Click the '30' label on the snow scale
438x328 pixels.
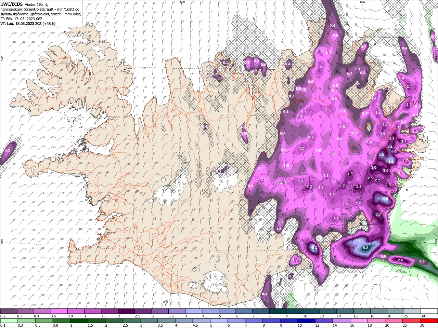[423, 316]
